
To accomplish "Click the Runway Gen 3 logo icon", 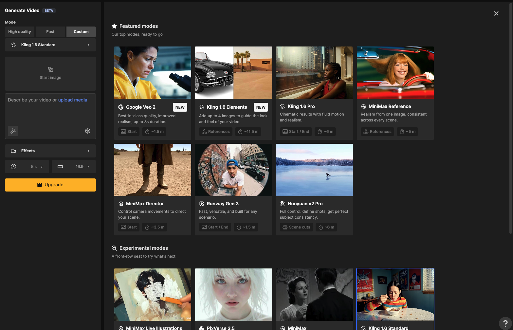I will [202, 204].
